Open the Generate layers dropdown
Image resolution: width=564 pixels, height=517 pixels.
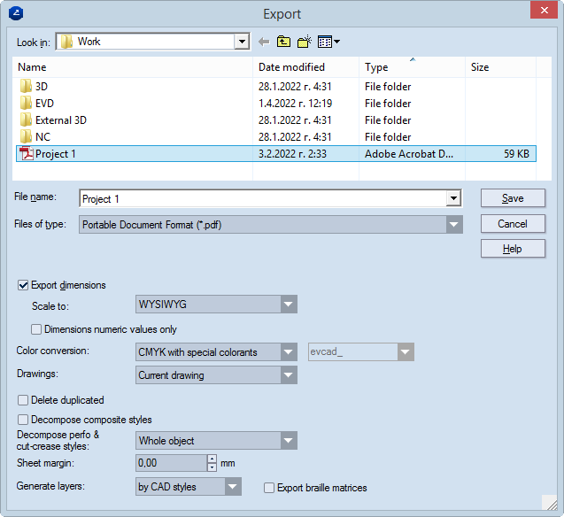(x=232, y=487)
